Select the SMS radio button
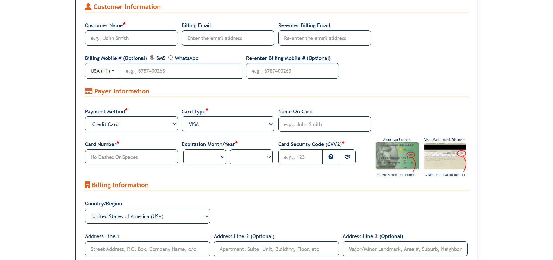Screen dimensions: 553x260 (152, 58)
